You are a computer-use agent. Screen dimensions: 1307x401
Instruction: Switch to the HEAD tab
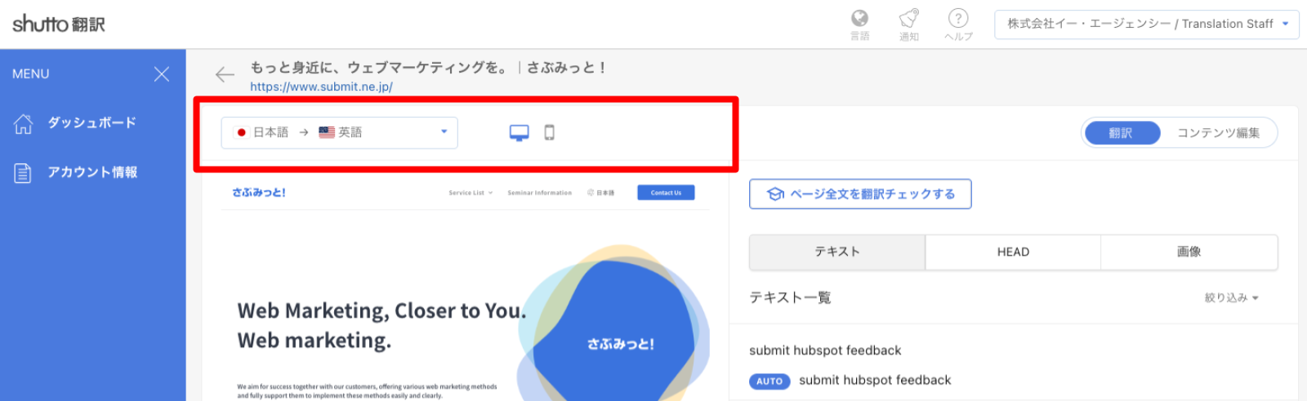tap(1013, 252)
